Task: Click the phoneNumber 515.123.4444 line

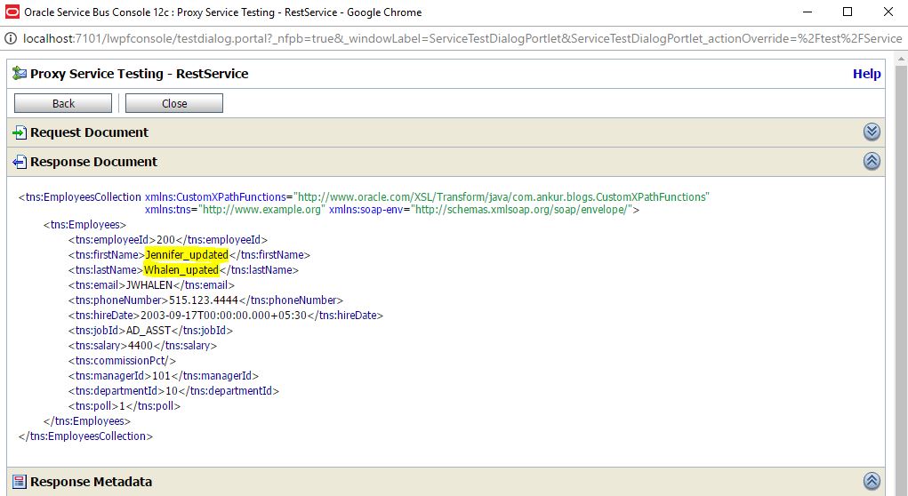Action: pyautogui.click(x=205, y=300)
